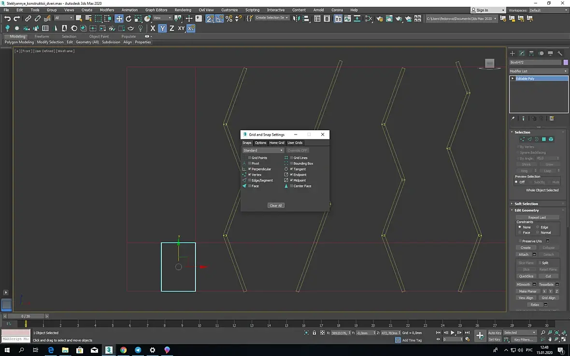Click the Percent Snap toggle icon
The image size is (570, 356).
(229, 18)
